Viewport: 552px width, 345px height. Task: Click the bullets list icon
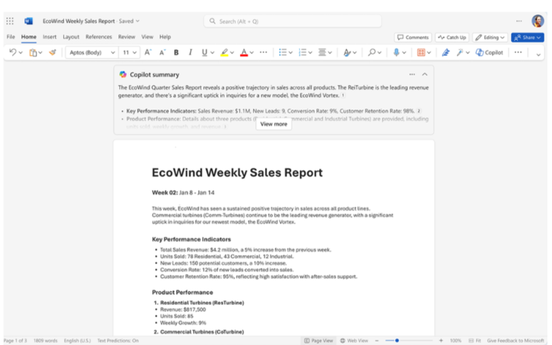point(283,52)
